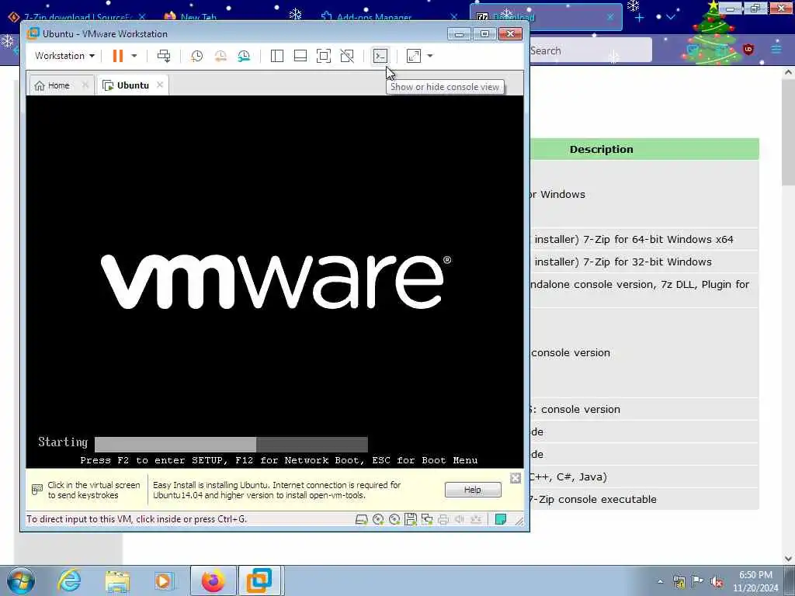The image size is (795, 596).
Task: Click the second CD/DVD drive status icon
Action: point(394,519)
